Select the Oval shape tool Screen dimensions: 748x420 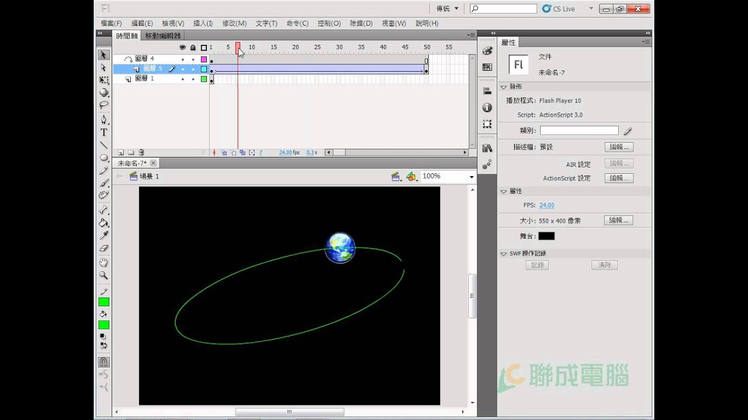(x=103, y=157)
